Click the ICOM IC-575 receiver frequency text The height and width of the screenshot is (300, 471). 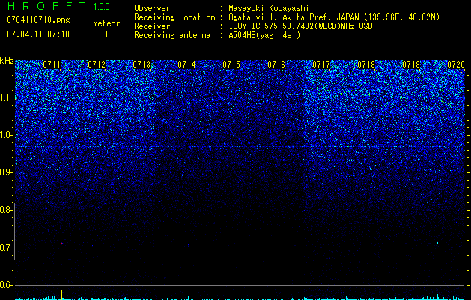click(x=300, y=26)
